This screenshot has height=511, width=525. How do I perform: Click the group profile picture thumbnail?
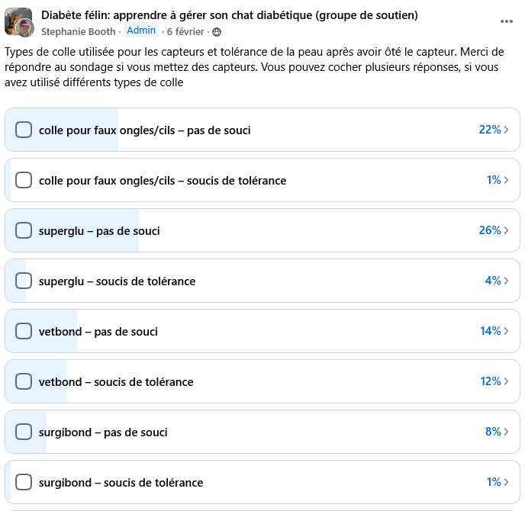click(x=18, y=22)
